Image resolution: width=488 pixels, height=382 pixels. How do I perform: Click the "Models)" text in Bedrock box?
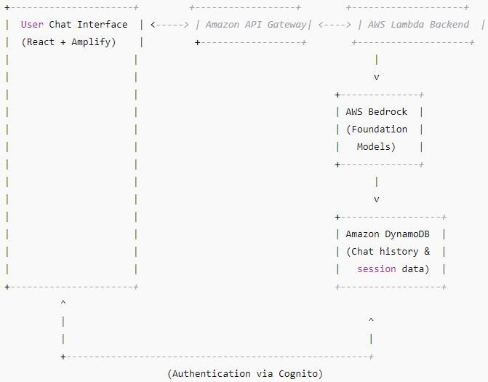coord(376,146)
